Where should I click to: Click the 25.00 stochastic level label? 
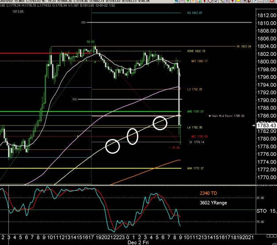(260, 198)
